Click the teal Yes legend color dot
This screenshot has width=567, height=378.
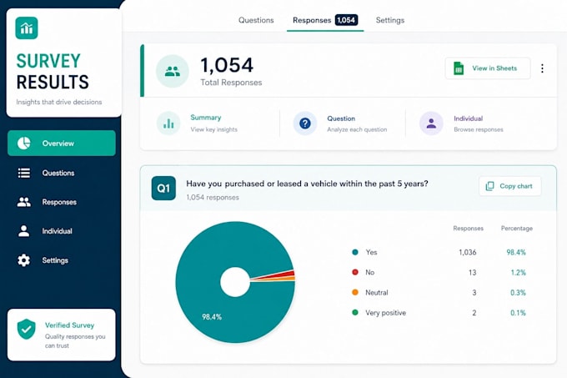point(355,252)
